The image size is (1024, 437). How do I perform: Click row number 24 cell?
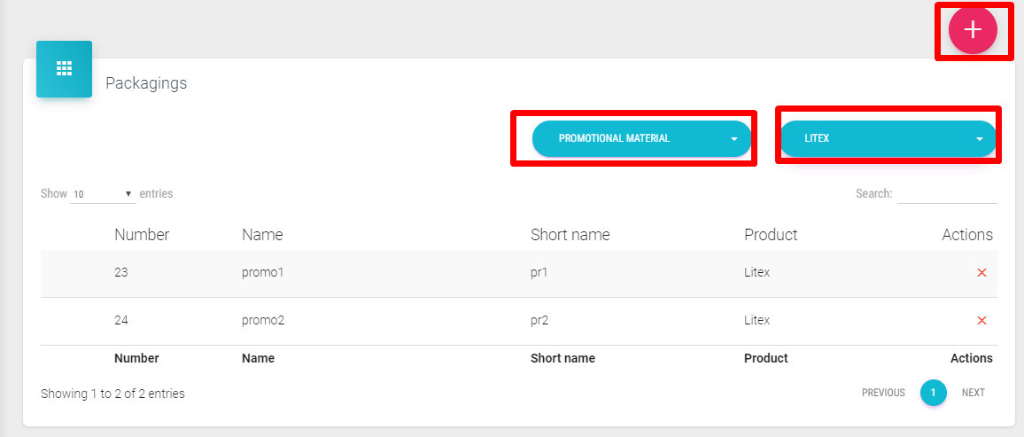coord(121,321)
